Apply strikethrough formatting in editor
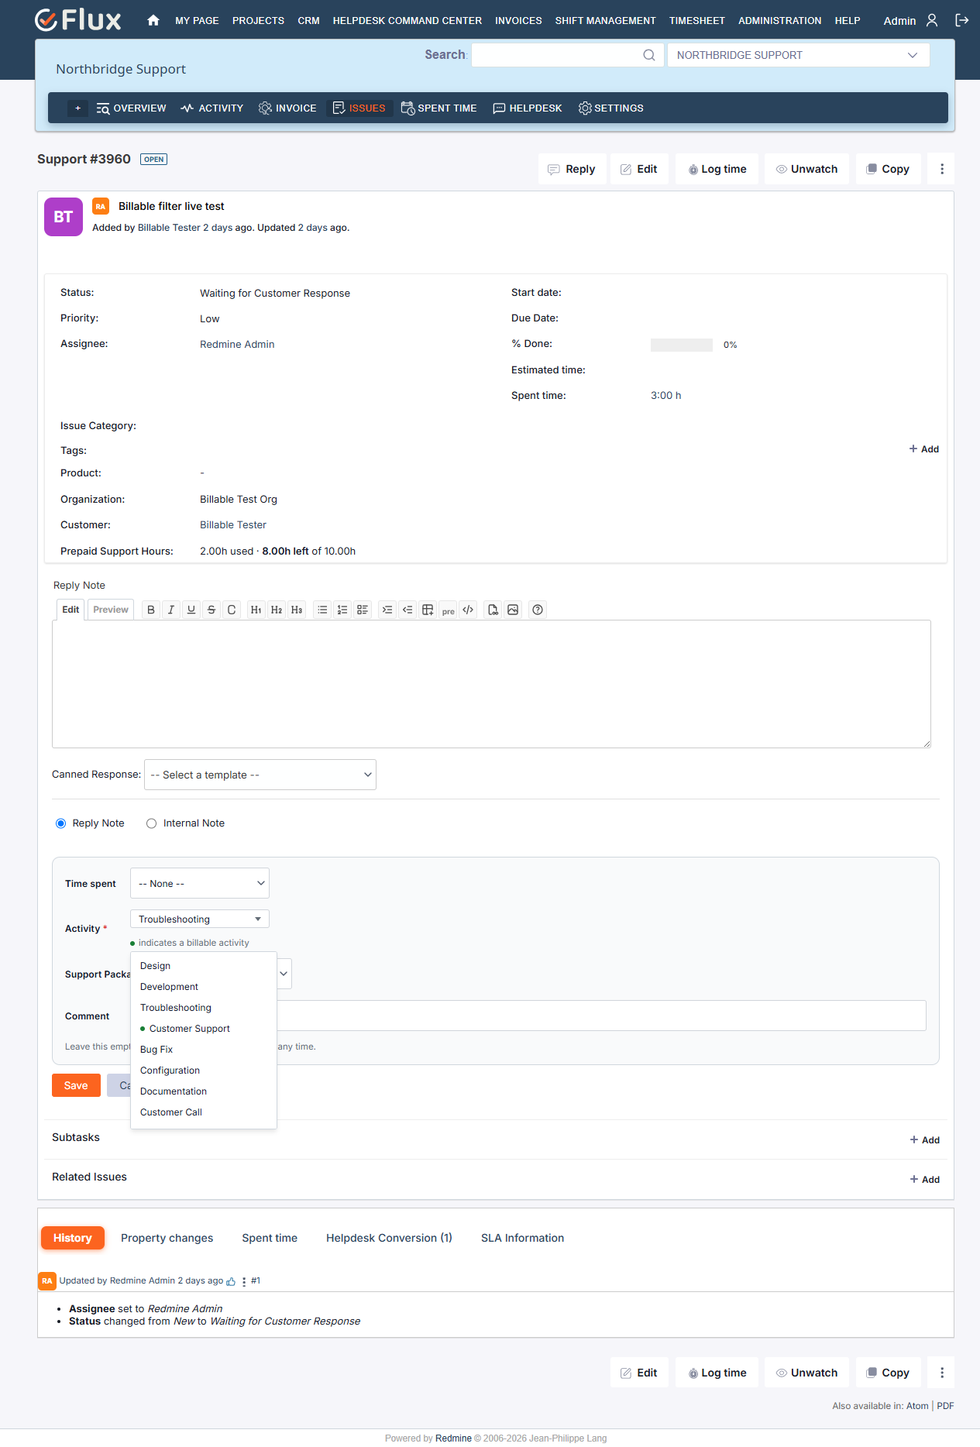The image size is (980, 1447). click(211, 610)
